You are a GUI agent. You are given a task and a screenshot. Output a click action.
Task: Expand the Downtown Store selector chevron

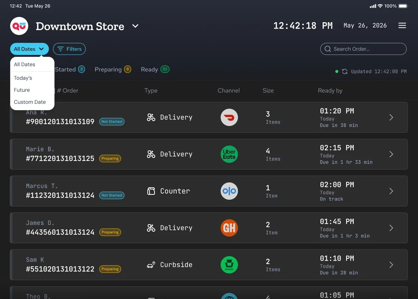click(135, 26)
